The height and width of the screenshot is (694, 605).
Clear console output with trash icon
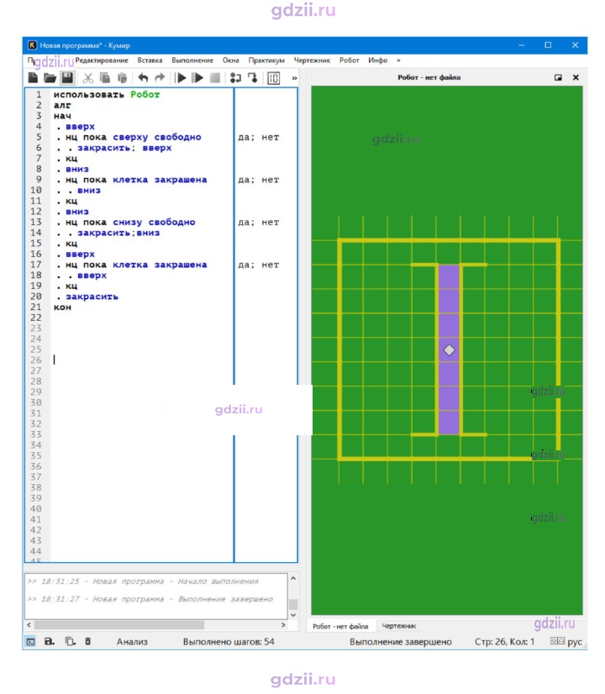coord(87,641)
